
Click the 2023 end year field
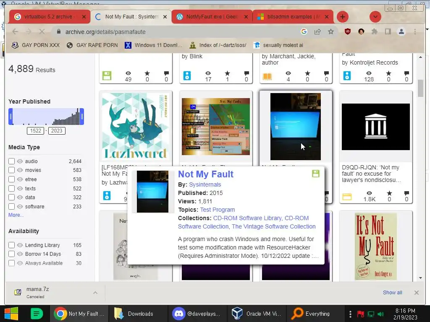(57, 131)
